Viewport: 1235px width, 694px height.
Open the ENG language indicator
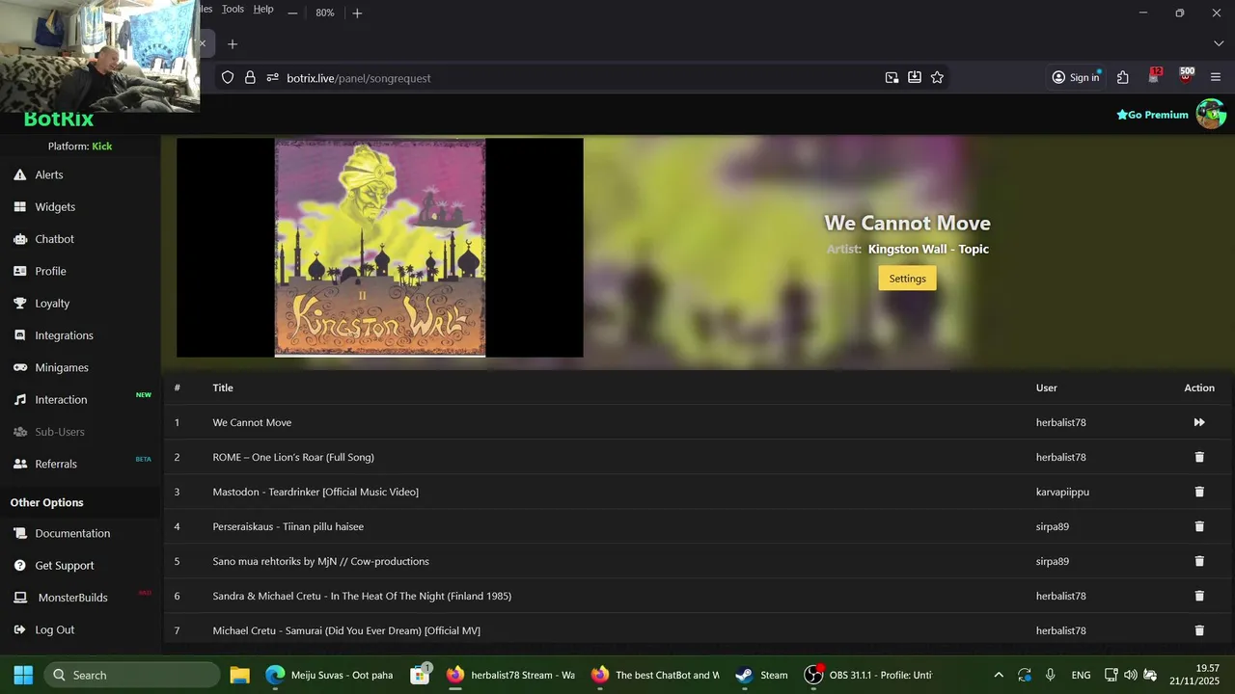pyautogui.click(x=1081, y=675)
